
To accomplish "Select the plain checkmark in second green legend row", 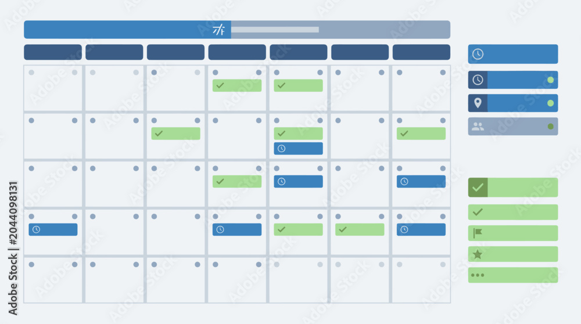I will coord(478,212).
